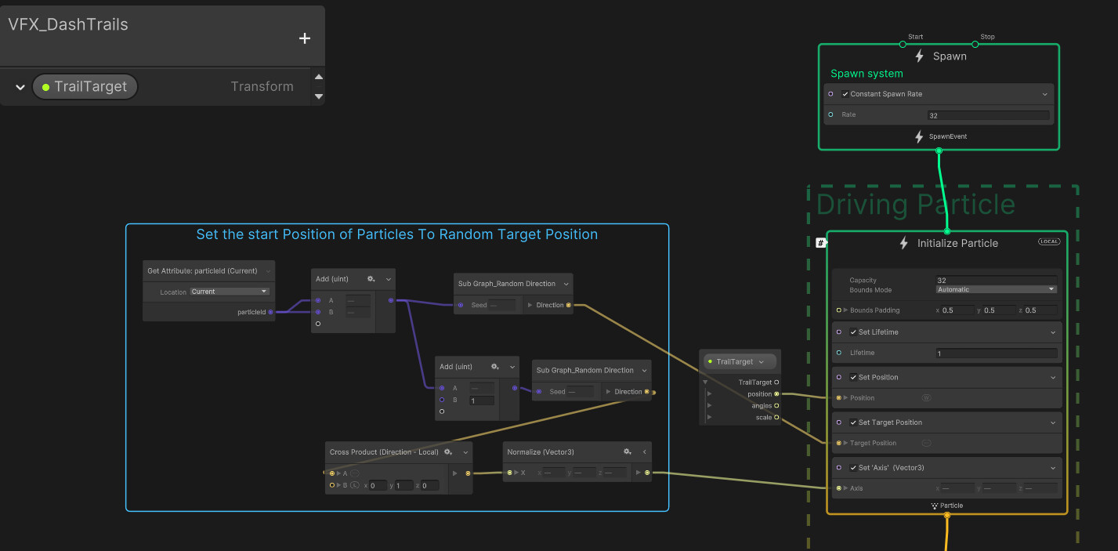1118x551 pixels.
Task: Open the Bounds Mode Automatic dropdown
Action: click(x=995, y=288)
